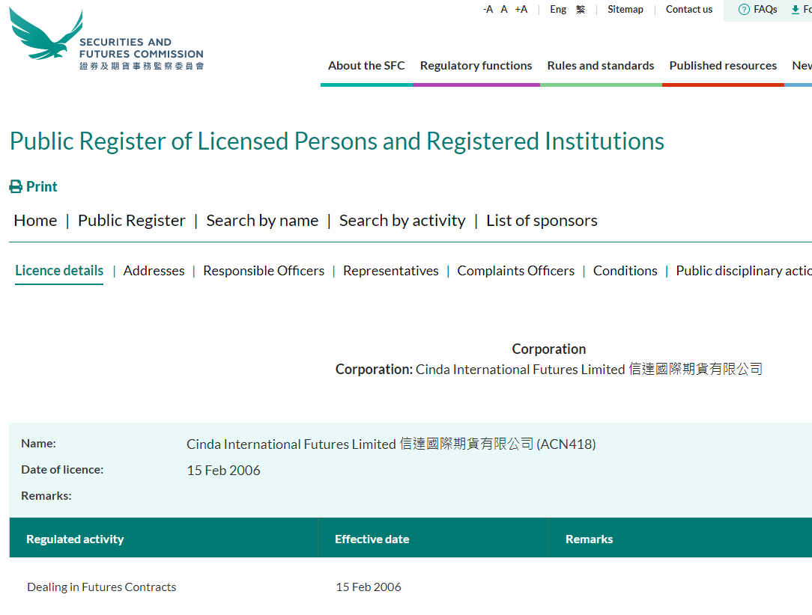Click the Print link
Viewport: 812px width, 615px height.
coord(41,187)
